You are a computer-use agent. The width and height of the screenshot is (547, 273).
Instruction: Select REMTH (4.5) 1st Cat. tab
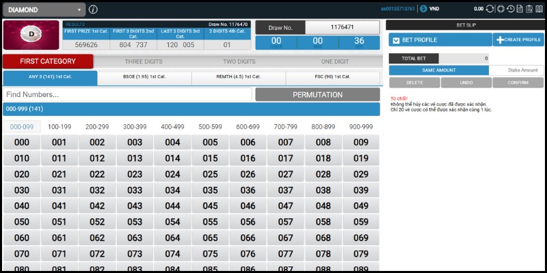pos(239,77)
